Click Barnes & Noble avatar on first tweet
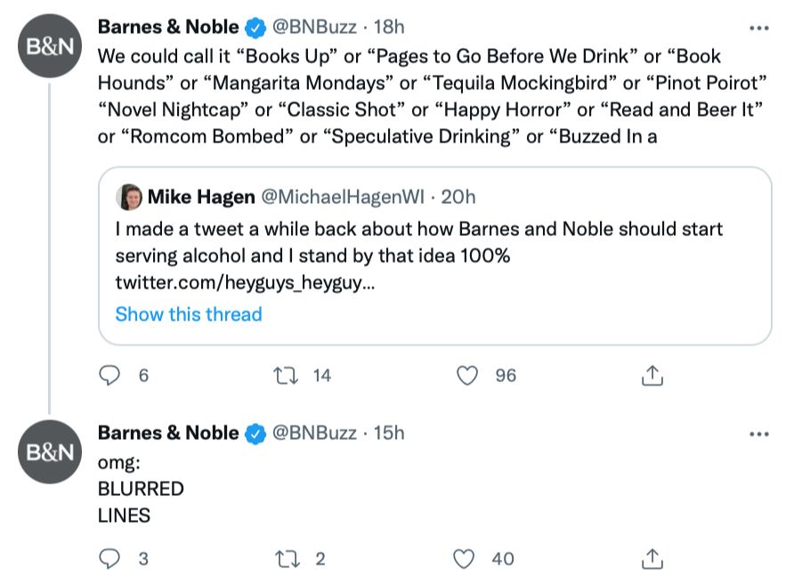This screenshot has height=585, width=794. click(x=50, y=47)
